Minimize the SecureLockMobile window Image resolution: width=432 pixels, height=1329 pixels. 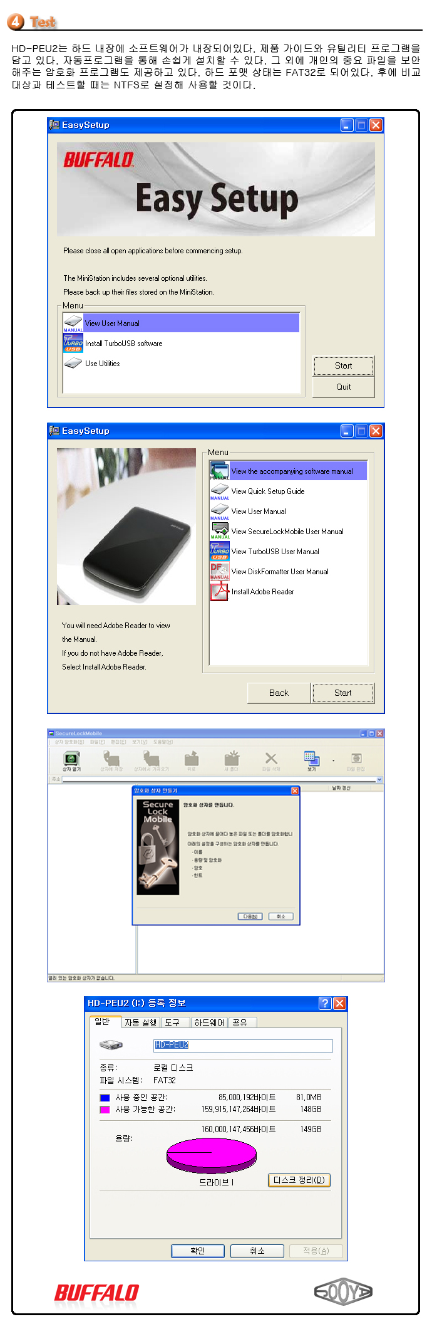click(363, 733)
